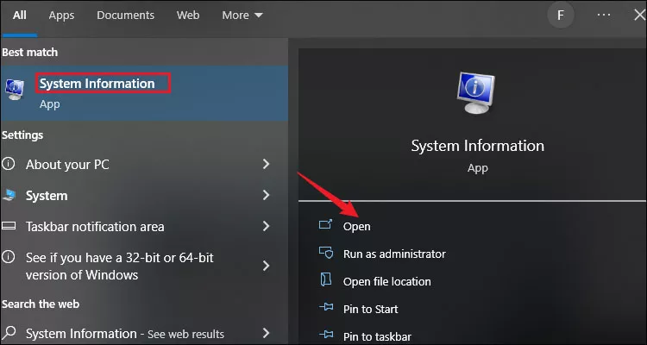
Task: Expand About your PC chevron
Action: click(267, 164)
